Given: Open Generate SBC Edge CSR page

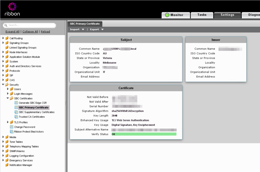Looking at the screenshot, I should (x=33, y=103).
